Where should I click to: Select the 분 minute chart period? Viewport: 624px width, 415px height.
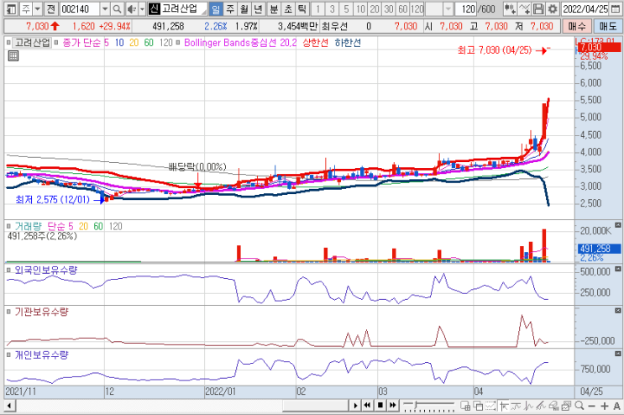pyautogui.click(x=274, y=8)
